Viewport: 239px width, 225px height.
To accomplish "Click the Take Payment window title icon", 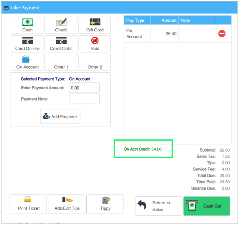I will (x=6, y=8).
